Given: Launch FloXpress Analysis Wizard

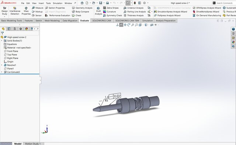Looking at the screenshot, I should point(167,15).
